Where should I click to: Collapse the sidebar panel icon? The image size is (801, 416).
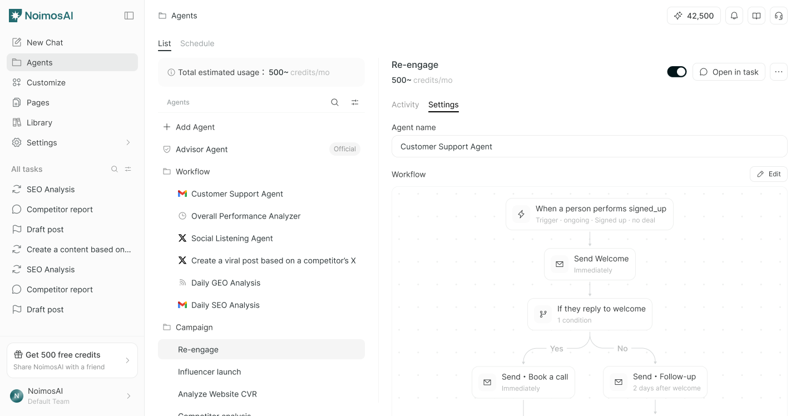click(129, 16)
